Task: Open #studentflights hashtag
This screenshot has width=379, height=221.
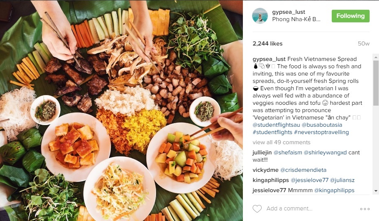Action: pyautogui.click(x=272, y=132)
